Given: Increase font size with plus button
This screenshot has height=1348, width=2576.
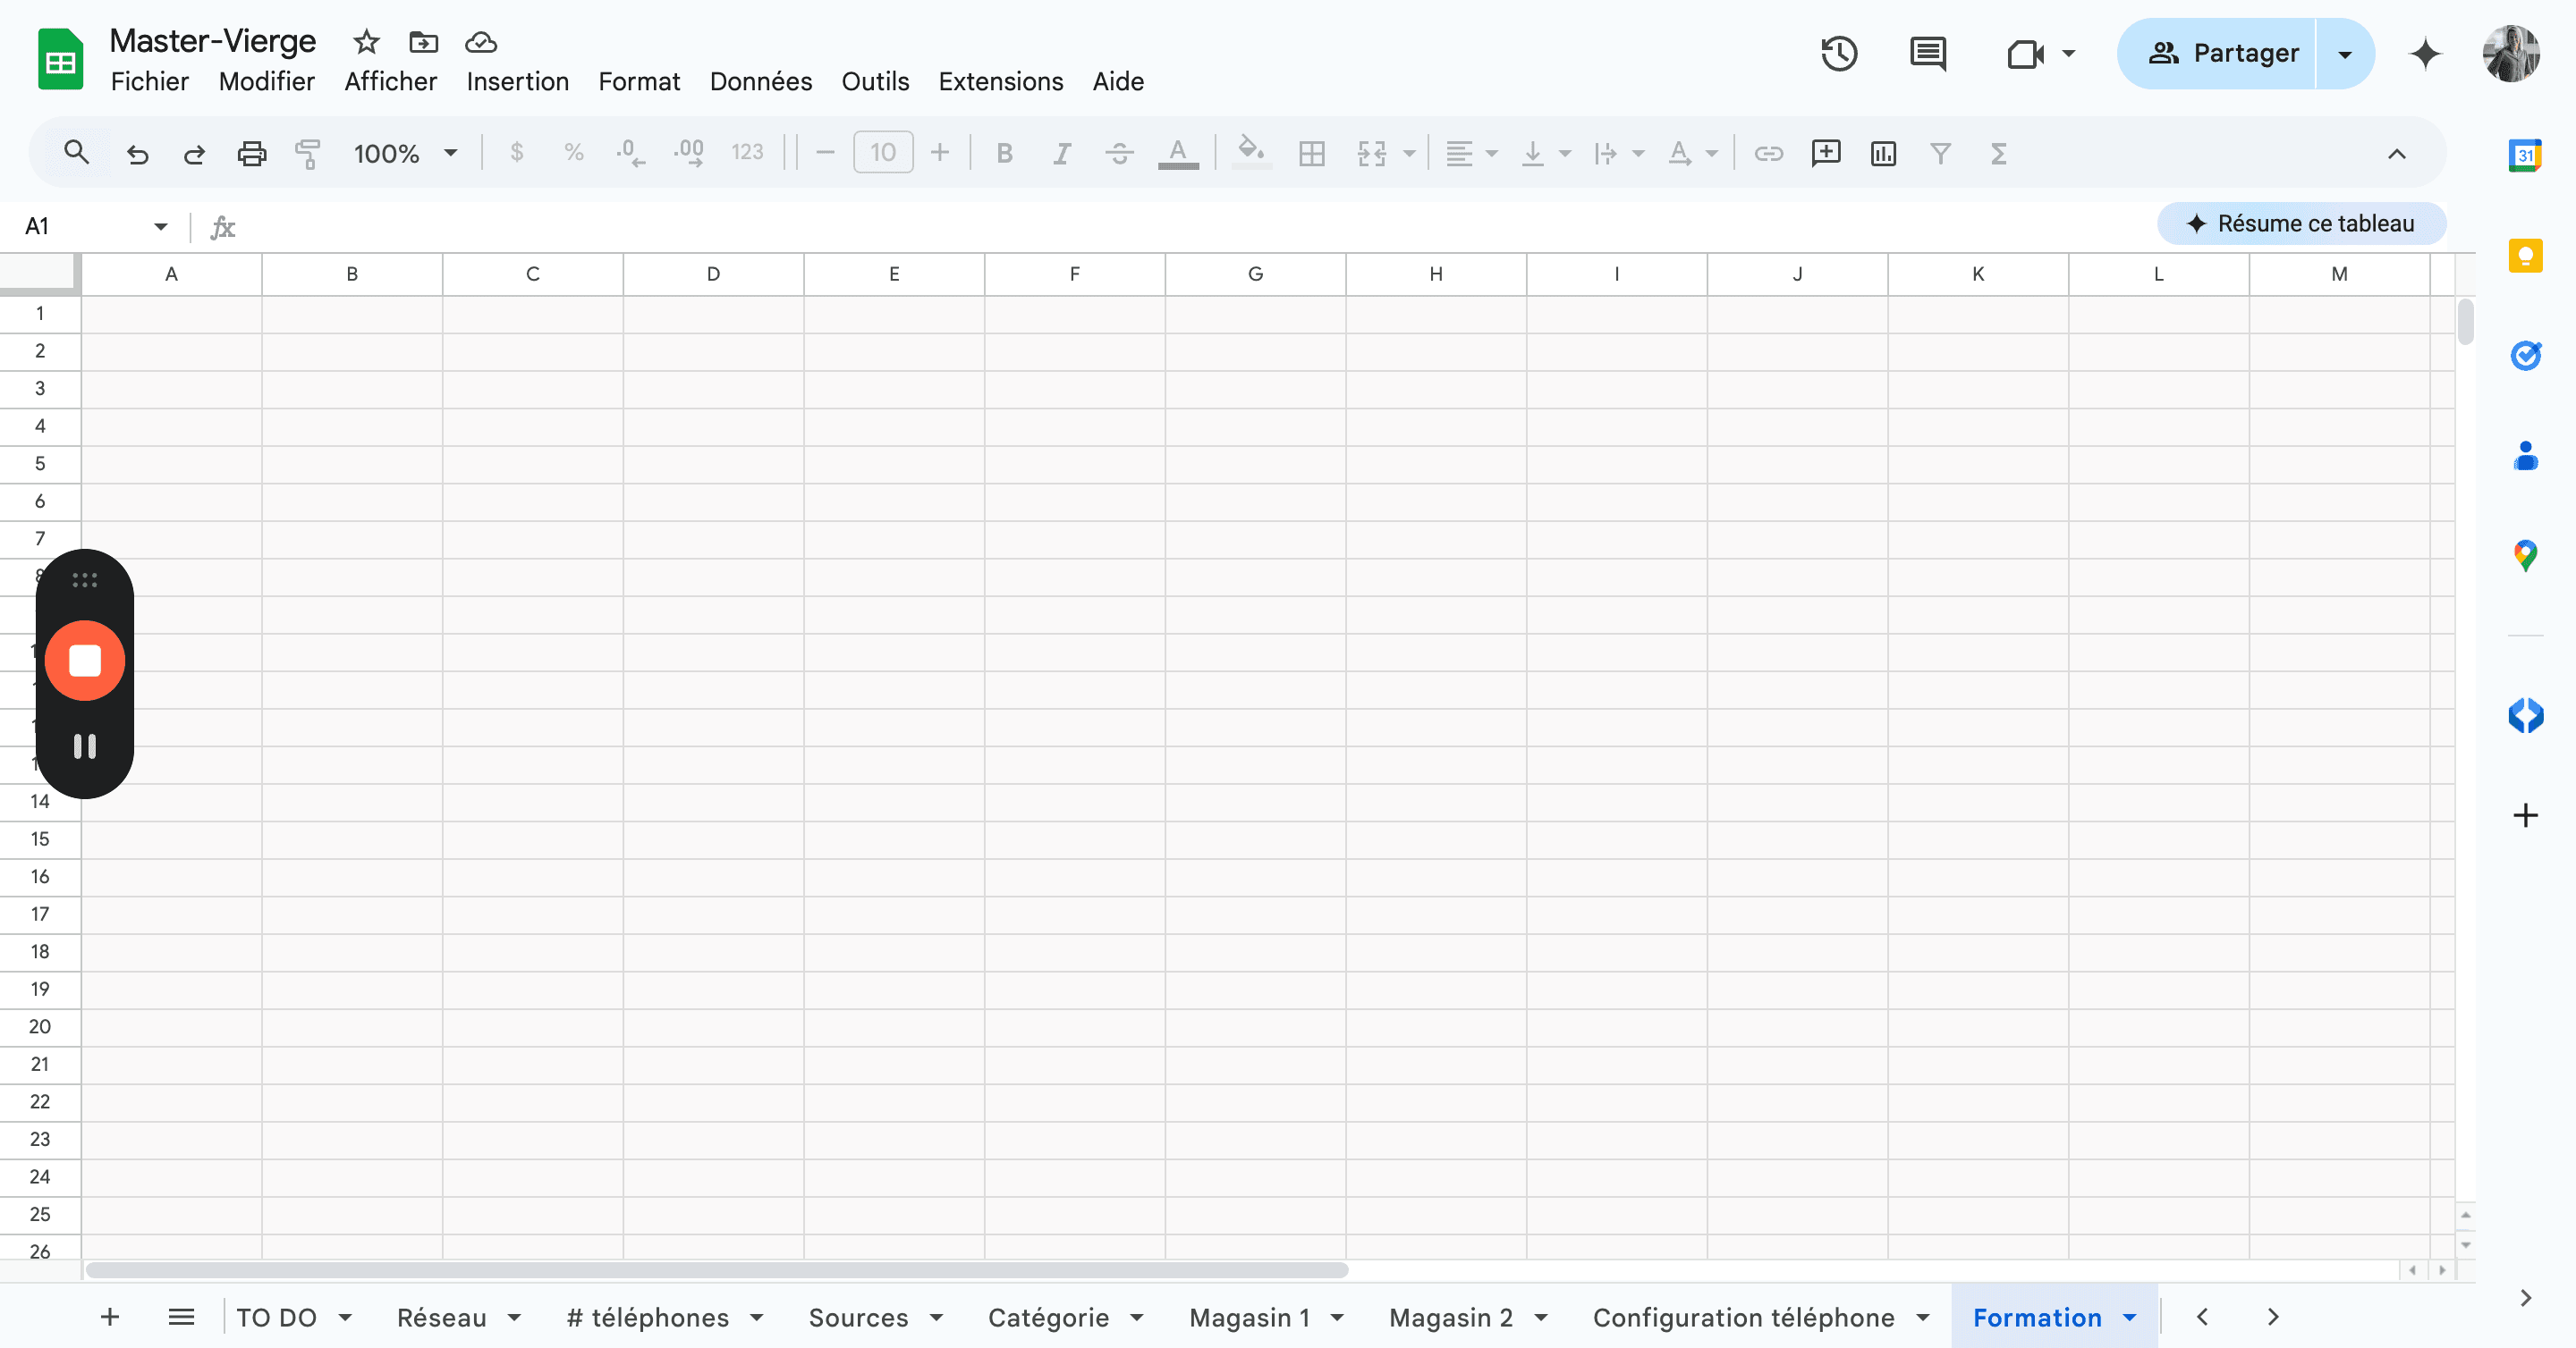Looking at the screenshot, I should (939, 152).
